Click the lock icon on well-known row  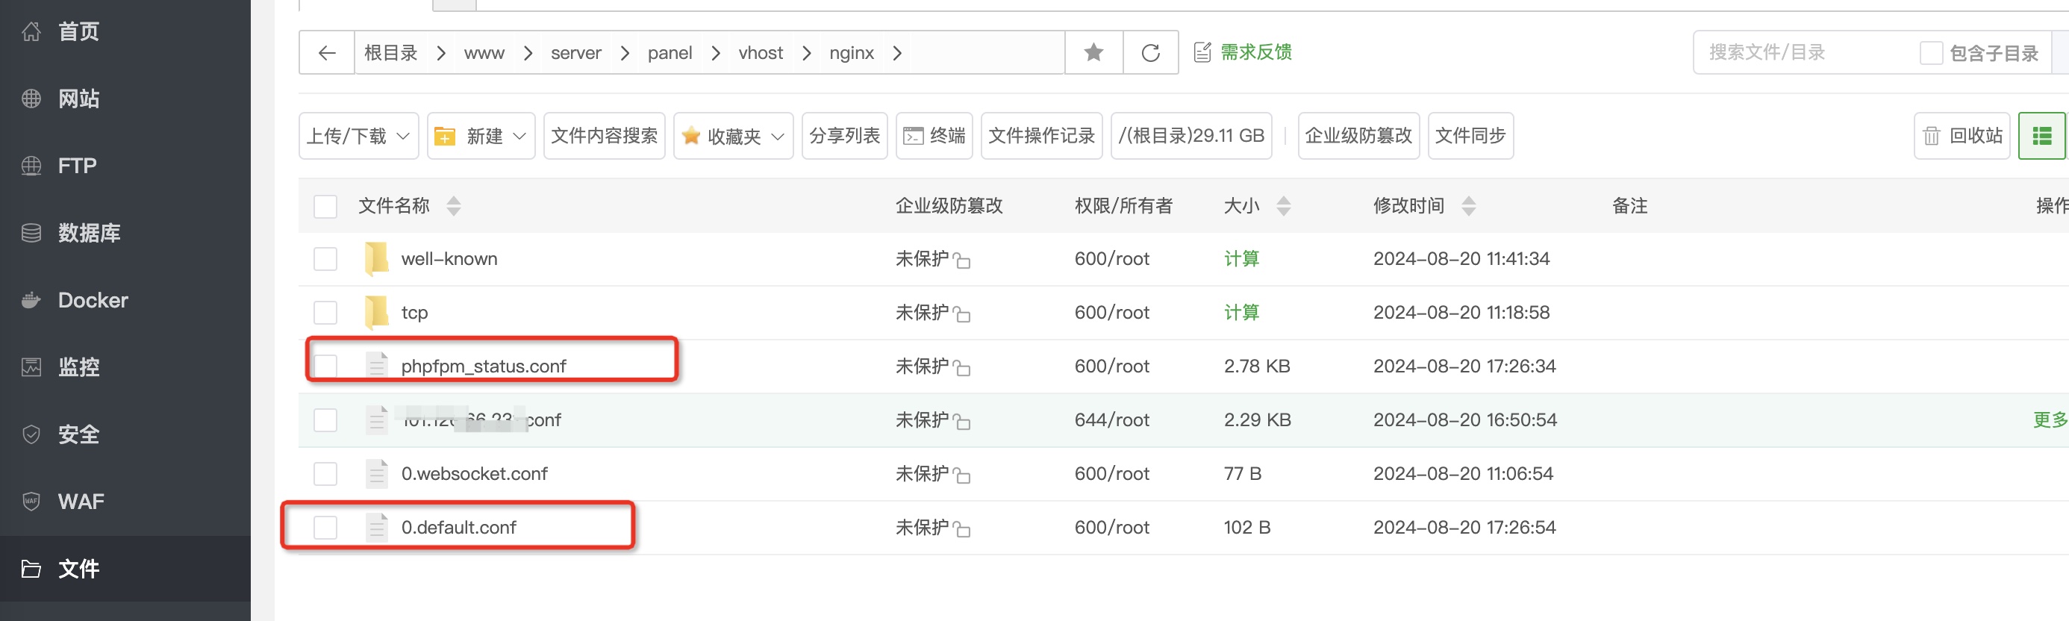[x=962, y=260]
